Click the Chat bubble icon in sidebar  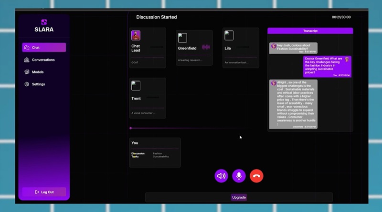(27, 48)
